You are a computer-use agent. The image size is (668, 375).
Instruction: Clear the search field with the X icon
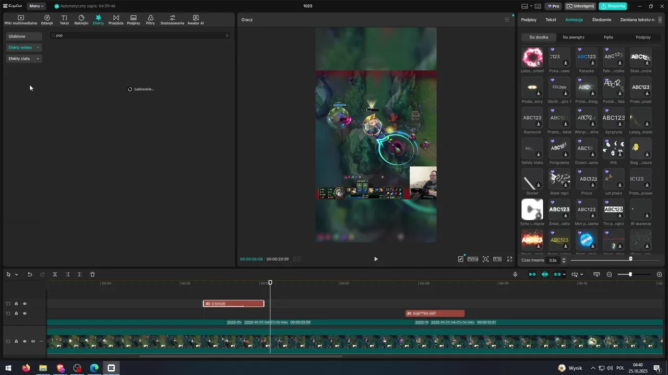click(227, 35)
